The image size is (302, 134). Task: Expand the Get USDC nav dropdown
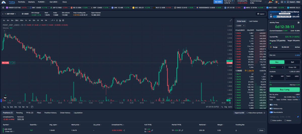pyautogui.click(x=54, y=2)
